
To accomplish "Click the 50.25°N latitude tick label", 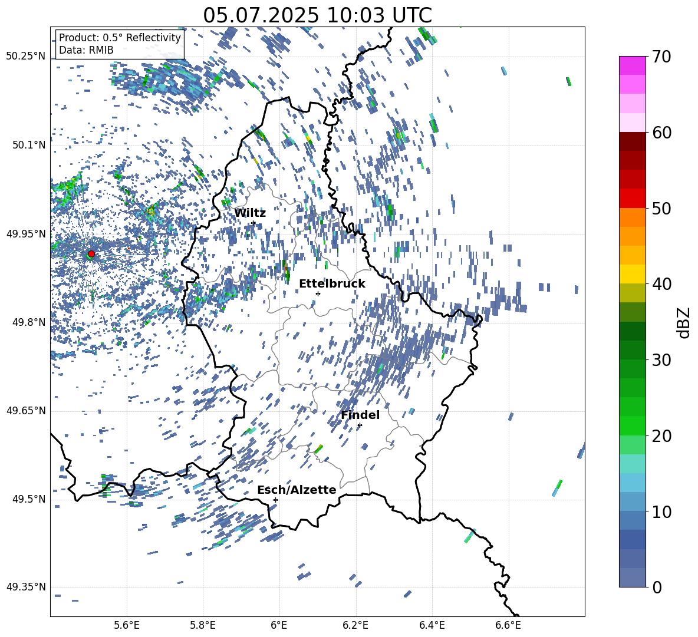I will (x=26, y=57).
